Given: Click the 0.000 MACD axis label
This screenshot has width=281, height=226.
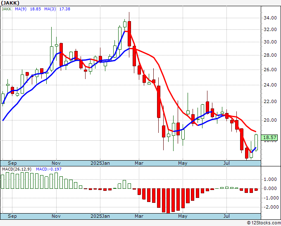Looking at the screenshot, I should point(270,188).
